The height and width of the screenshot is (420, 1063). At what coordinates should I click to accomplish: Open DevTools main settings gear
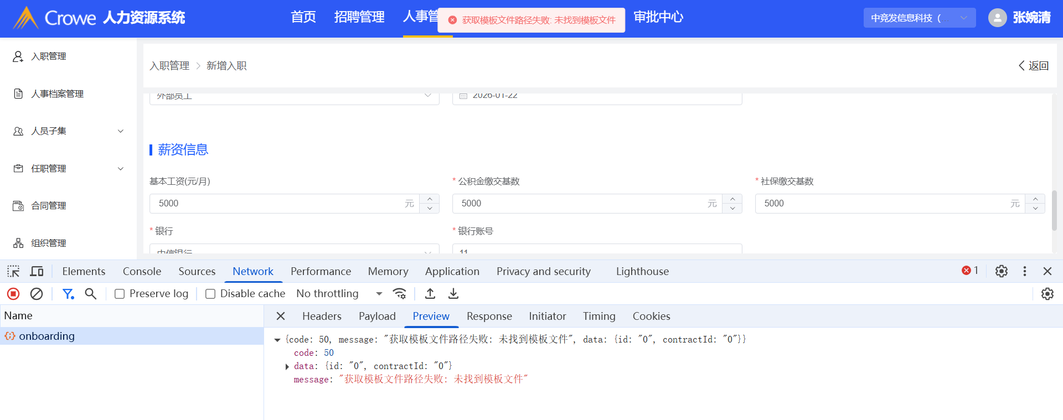1002,271
